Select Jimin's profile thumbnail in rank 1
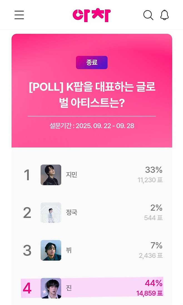This screenshot has width=183, height=305. (x=51, y=175)
